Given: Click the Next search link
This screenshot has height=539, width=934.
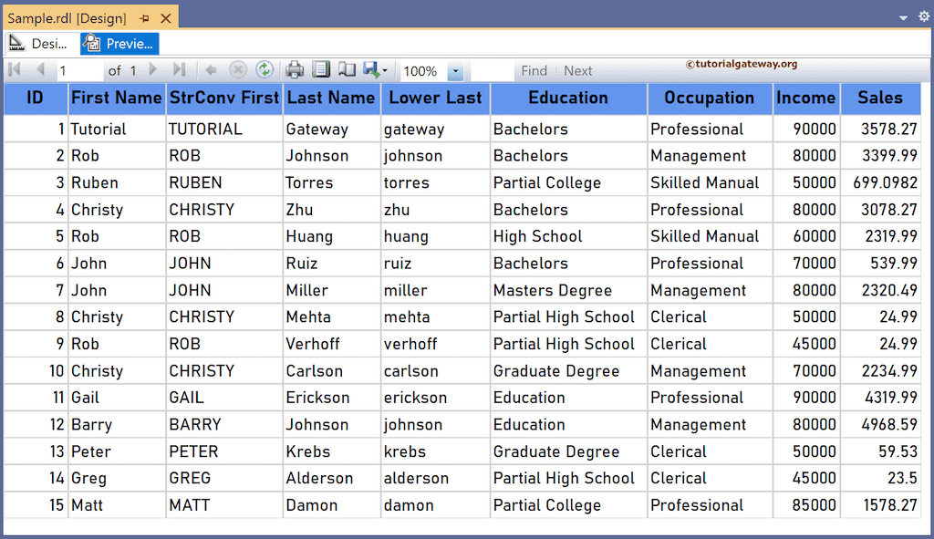Looking at the screenshot, I should pos(577,70).
